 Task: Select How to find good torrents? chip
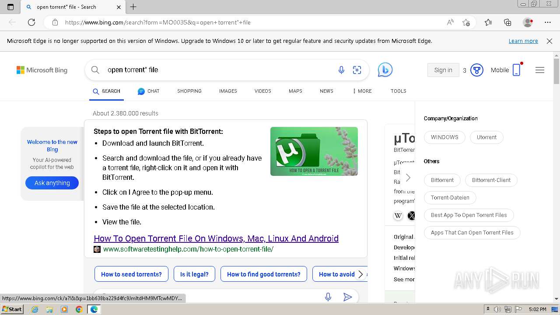[264, 274]
